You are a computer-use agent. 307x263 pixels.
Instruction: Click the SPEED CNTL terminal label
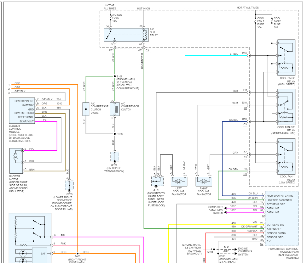point(26,117)
